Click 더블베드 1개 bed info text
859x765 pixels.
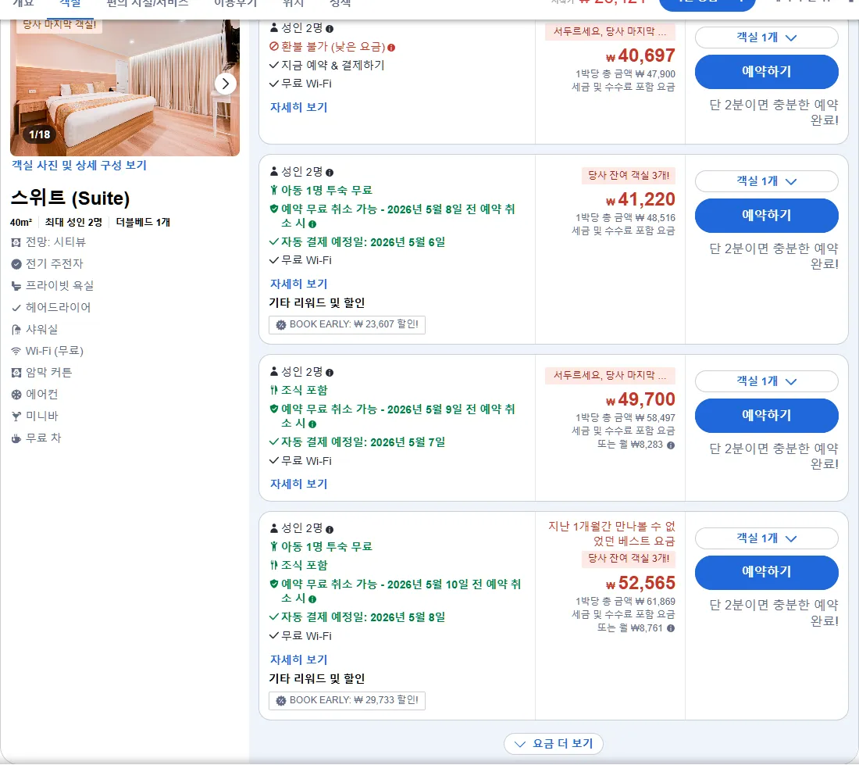point(143,222)
